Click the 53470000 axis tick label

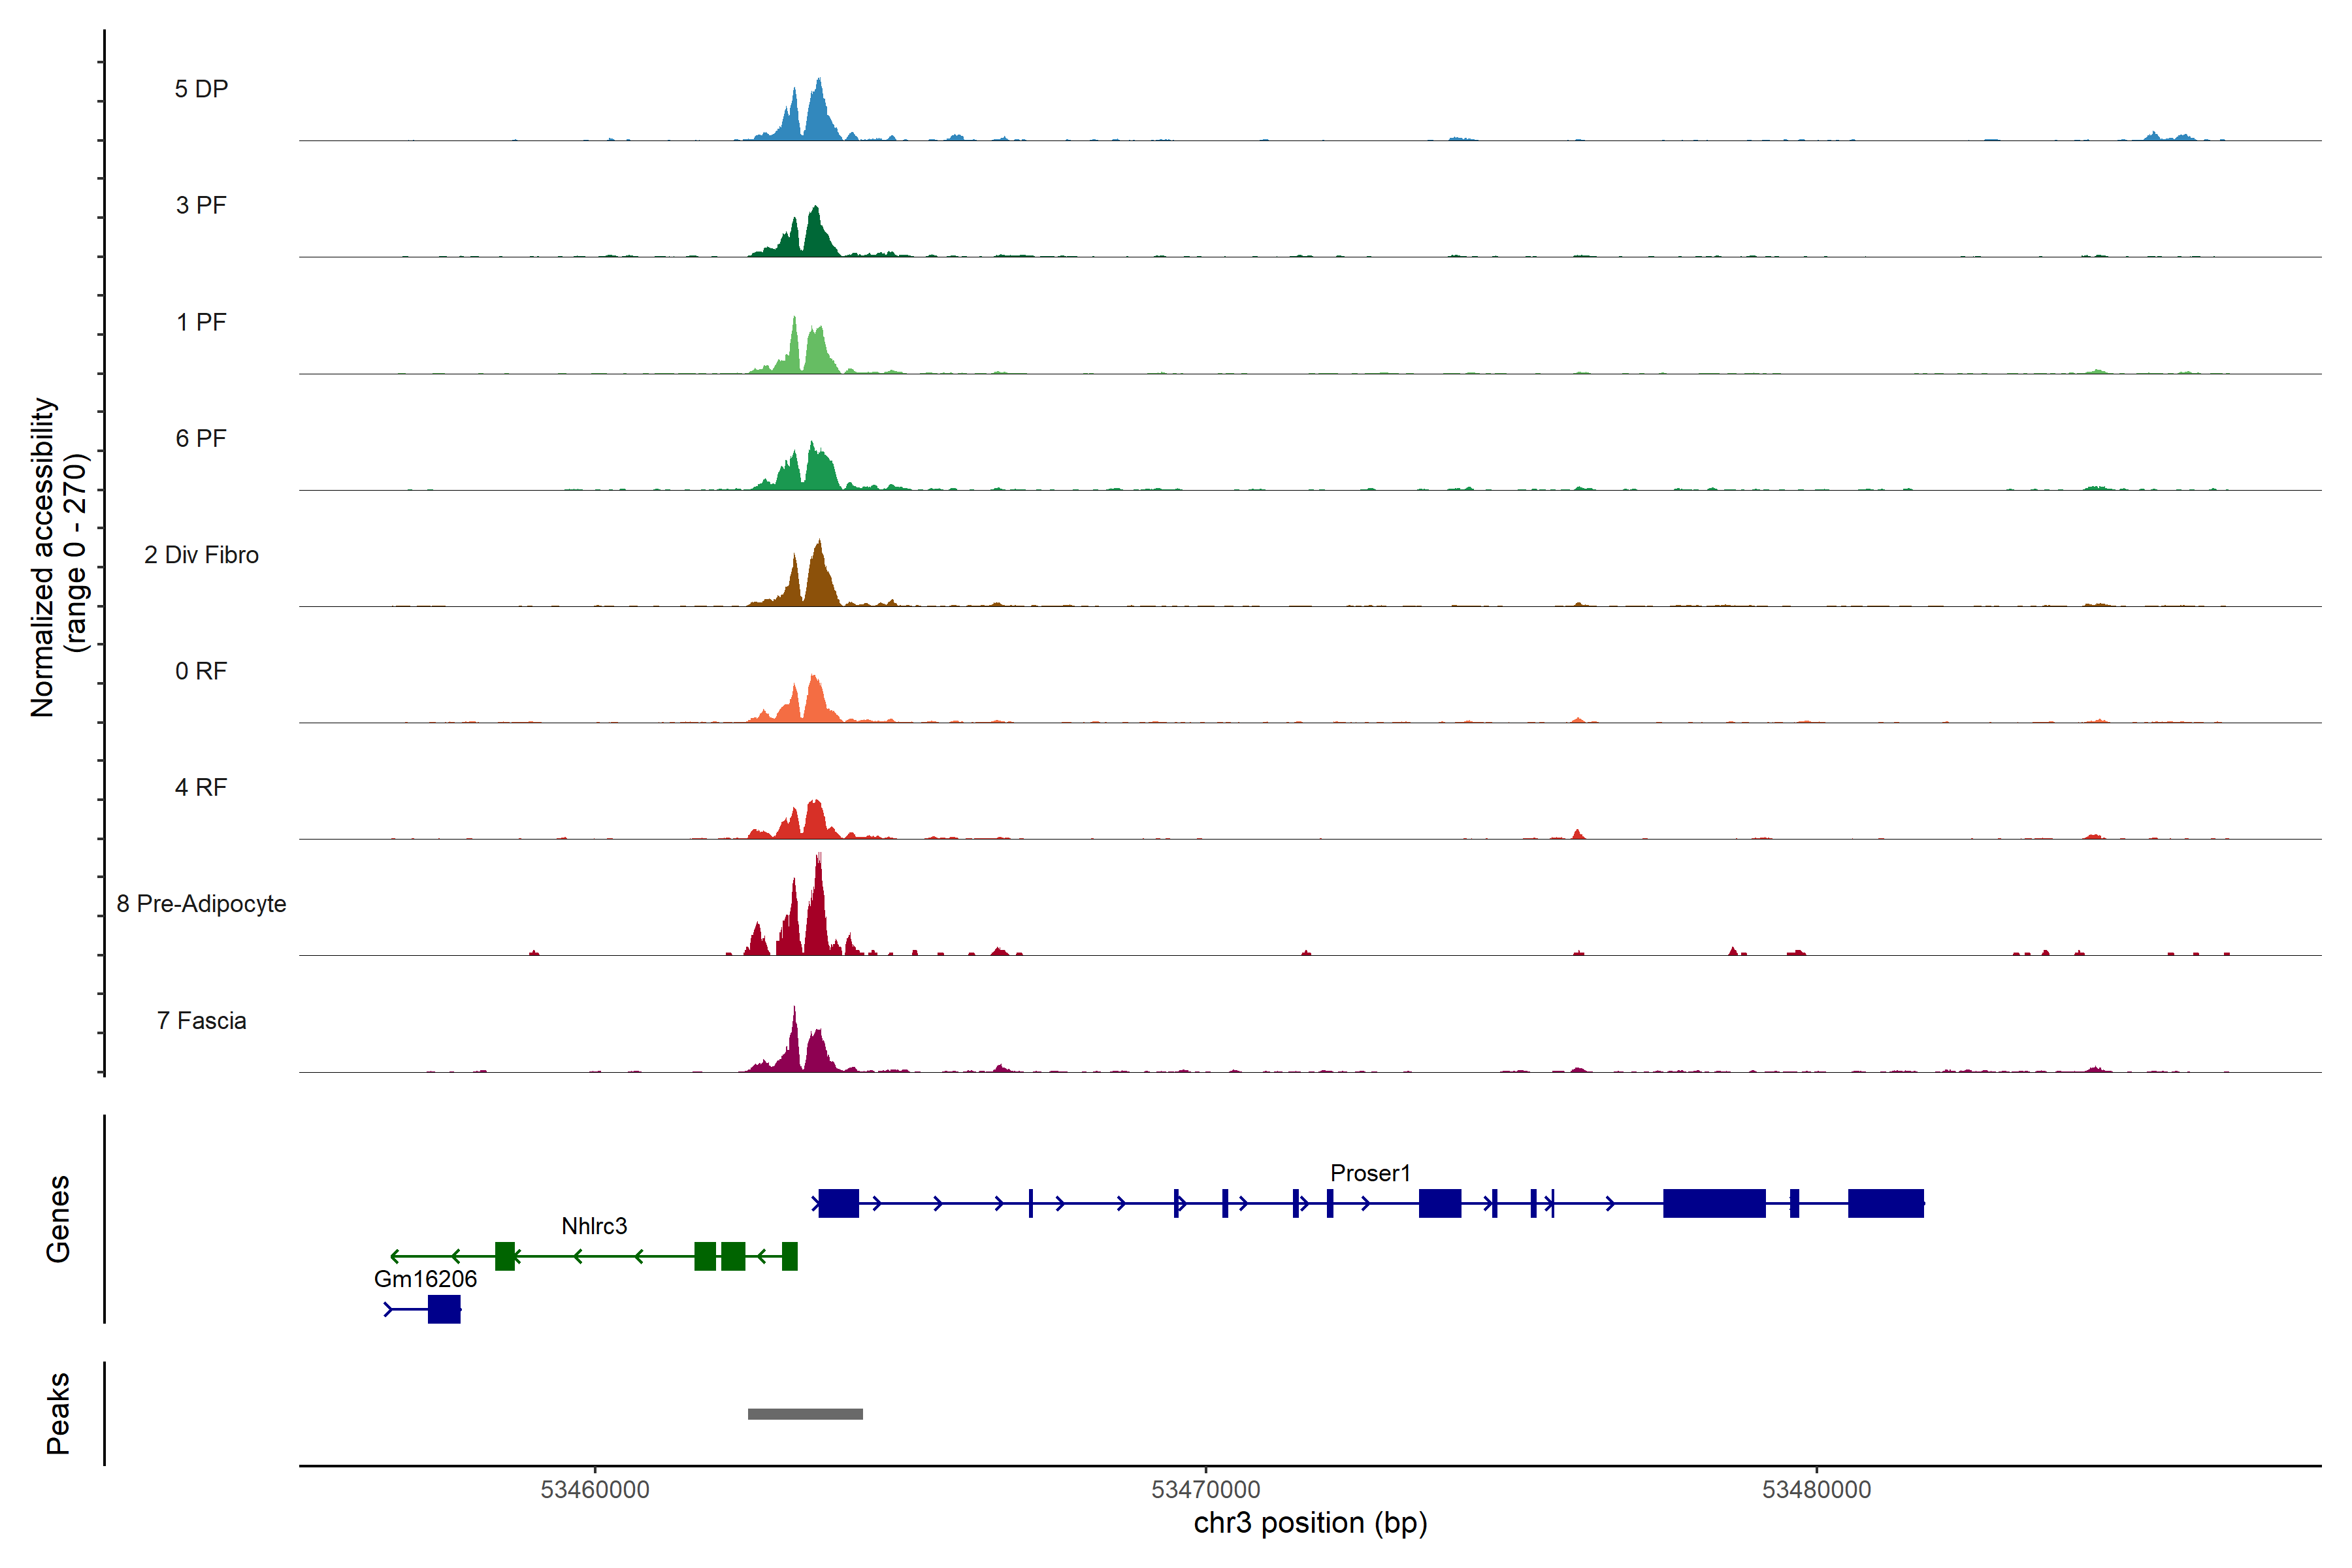pyautogui.click(x=1205, y=1489)
